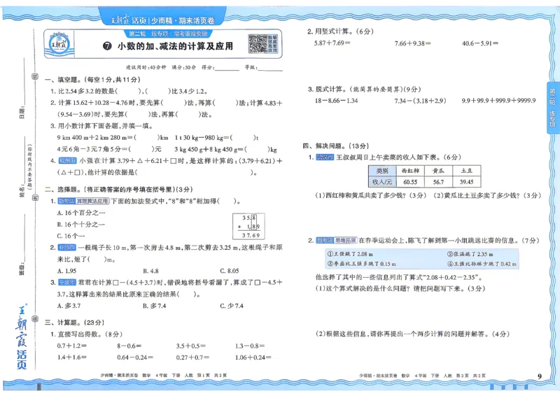
Task: Click the table header cell 西红柿
Action: tap(410, 171)
